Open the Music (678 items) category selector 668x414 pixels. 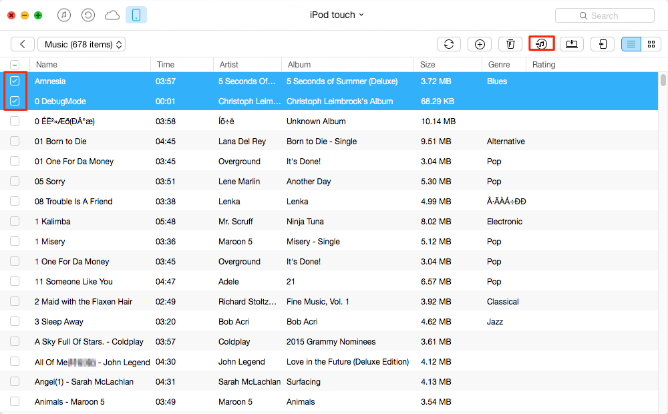(81, 44)
